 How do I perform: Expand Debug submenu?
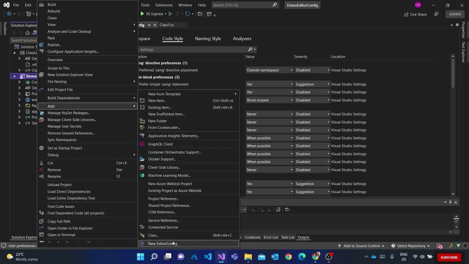pyautogui.click(x=87, y=155)
